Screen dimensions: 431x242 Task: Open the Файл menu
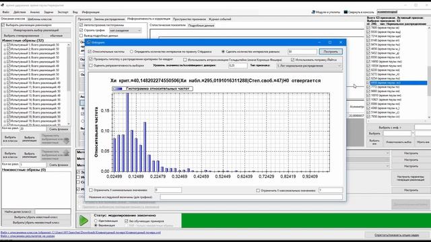tap(6, 12)
